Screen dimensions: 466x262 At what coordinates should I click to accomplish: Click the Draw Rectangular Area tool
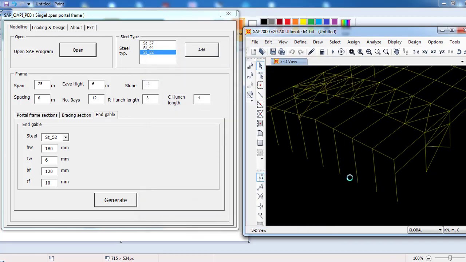click(260, 143)
